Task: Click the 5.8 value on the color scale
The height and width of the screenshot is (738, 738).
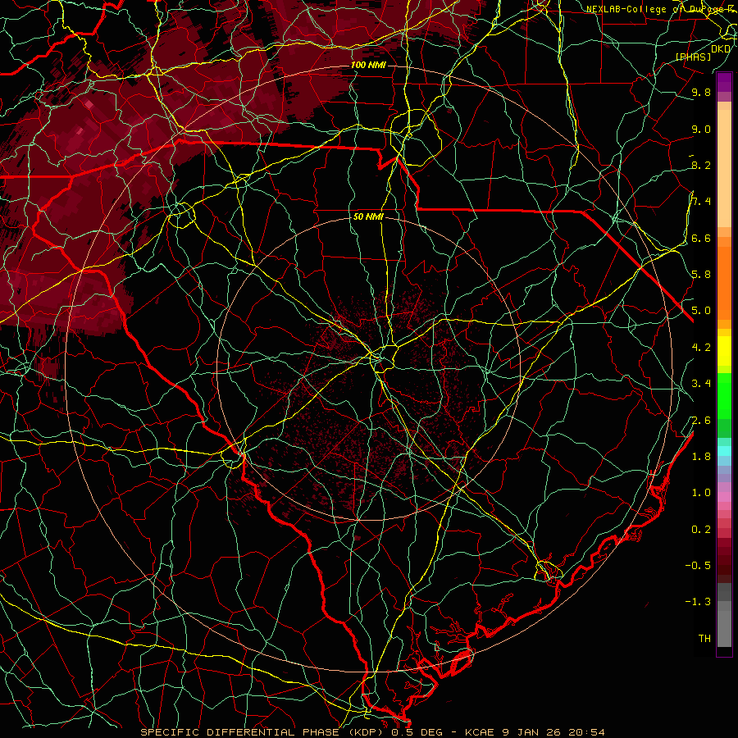Action: [x=701, y=275]
